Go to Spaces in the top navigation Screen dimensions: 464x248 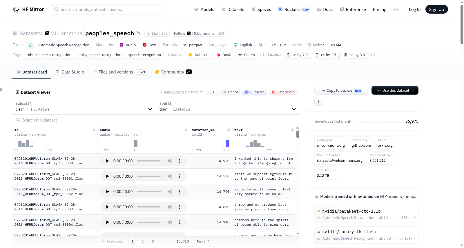(x=261, y=9)
